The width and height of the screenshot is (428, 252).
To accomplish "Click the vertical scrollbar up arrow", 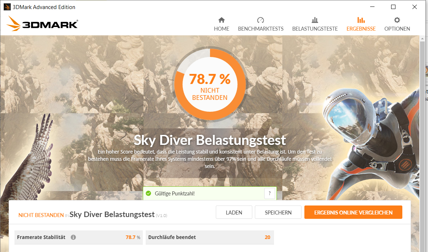I will (x=422, y=39).
